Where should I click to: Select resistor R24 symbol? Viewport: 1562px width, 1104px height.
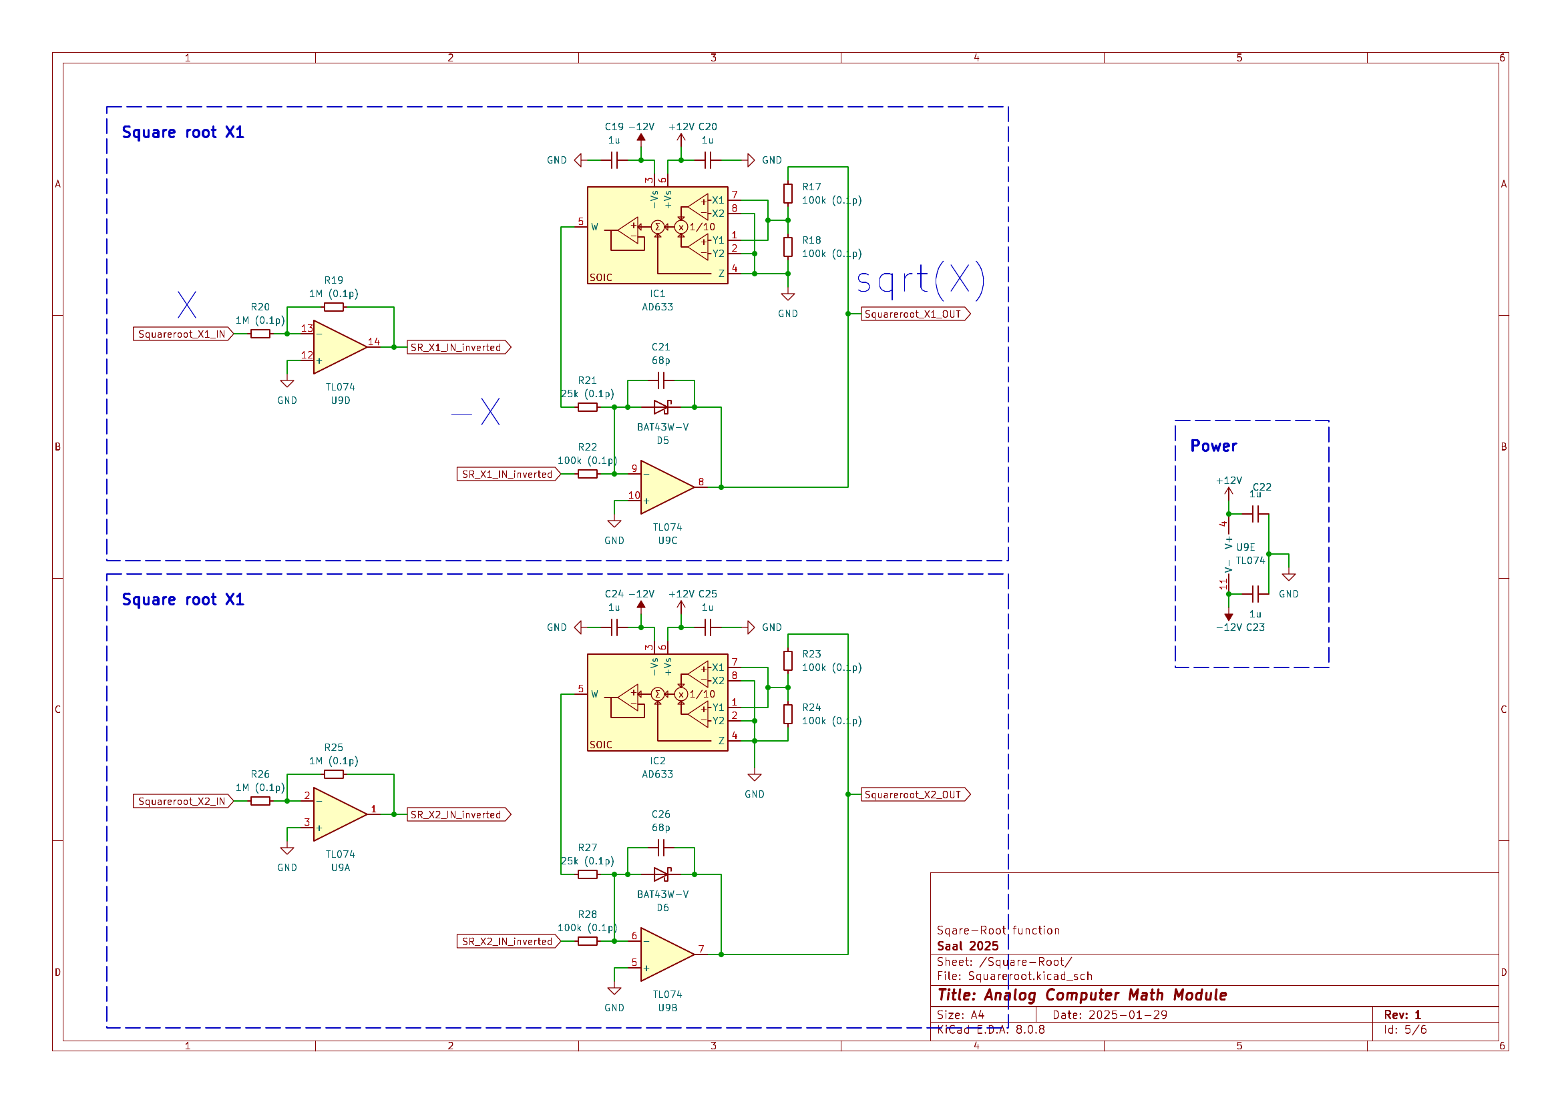(x=788, y=714)
